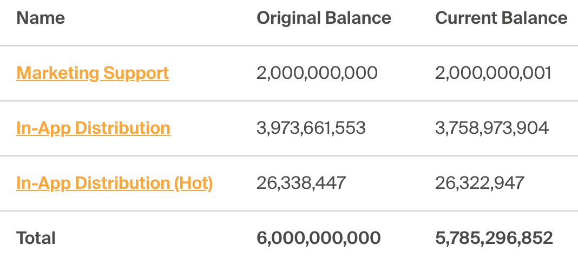
Task: Click the Total row label
Action: click(36, 238)
